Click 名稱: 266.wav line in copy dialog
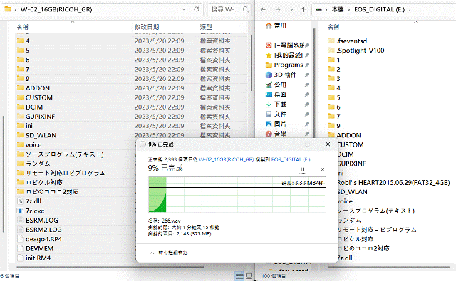 [165, 221]
